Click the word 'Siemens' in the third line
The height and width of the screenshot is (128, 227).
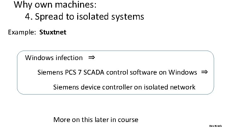(x=66, y=87)
